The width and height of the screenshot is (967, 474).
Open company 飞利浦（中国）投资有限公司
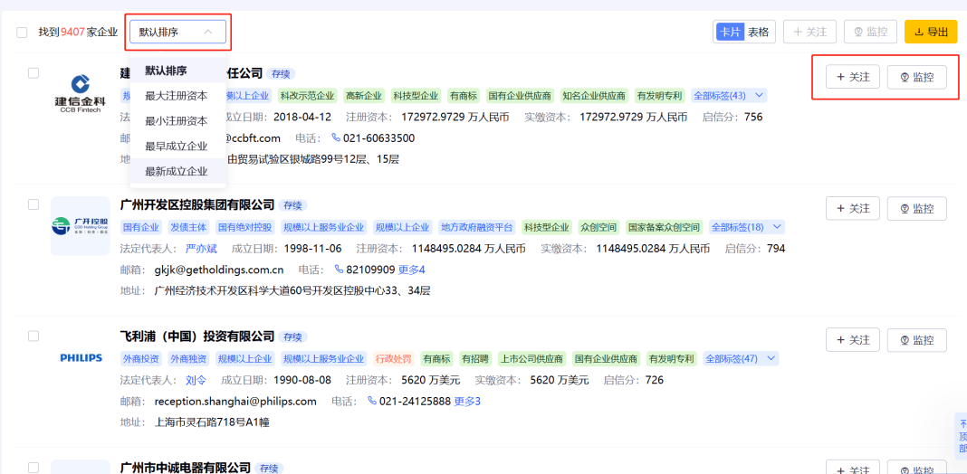click(x=196, y=336)
